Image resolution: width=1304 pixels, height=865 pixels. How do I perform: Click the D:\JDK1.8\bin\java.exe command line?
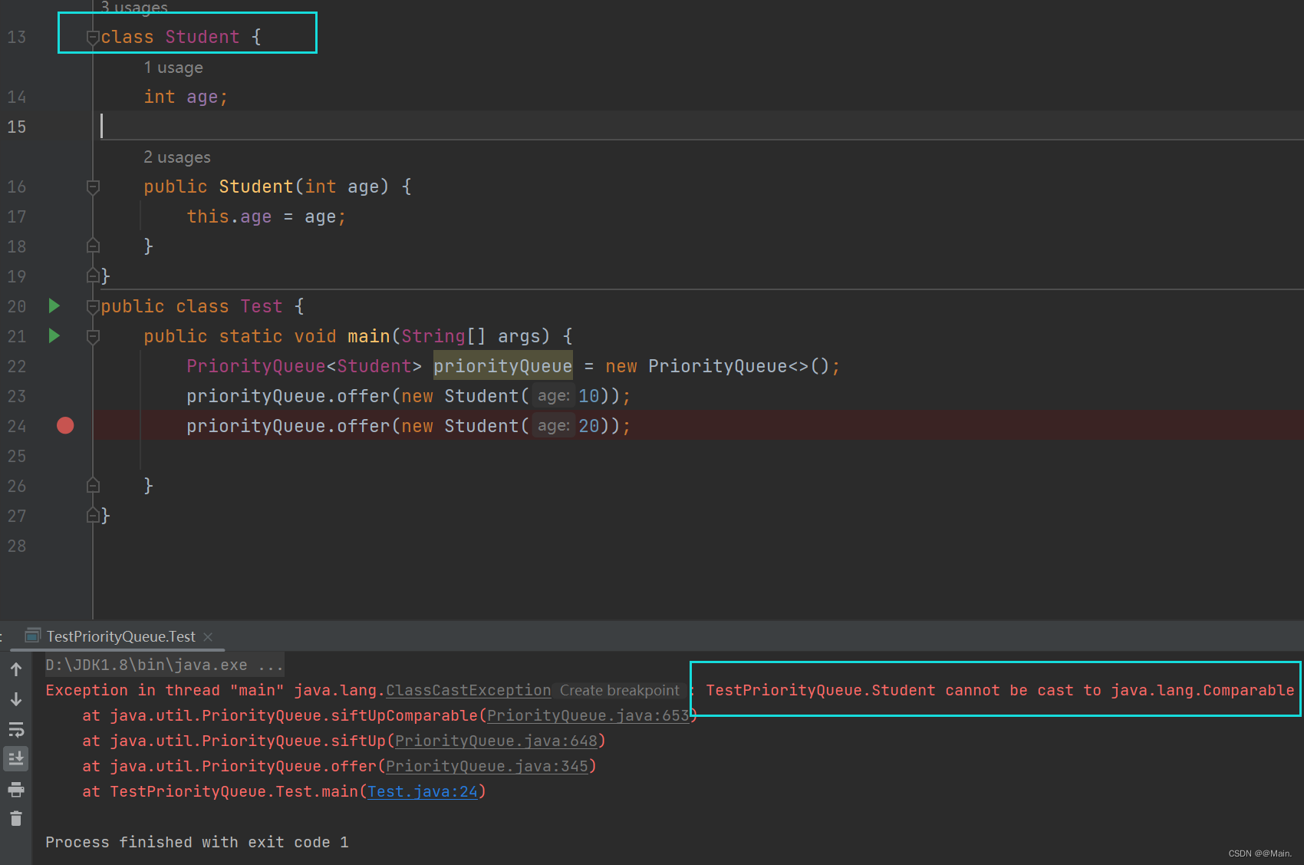[165, 665]
